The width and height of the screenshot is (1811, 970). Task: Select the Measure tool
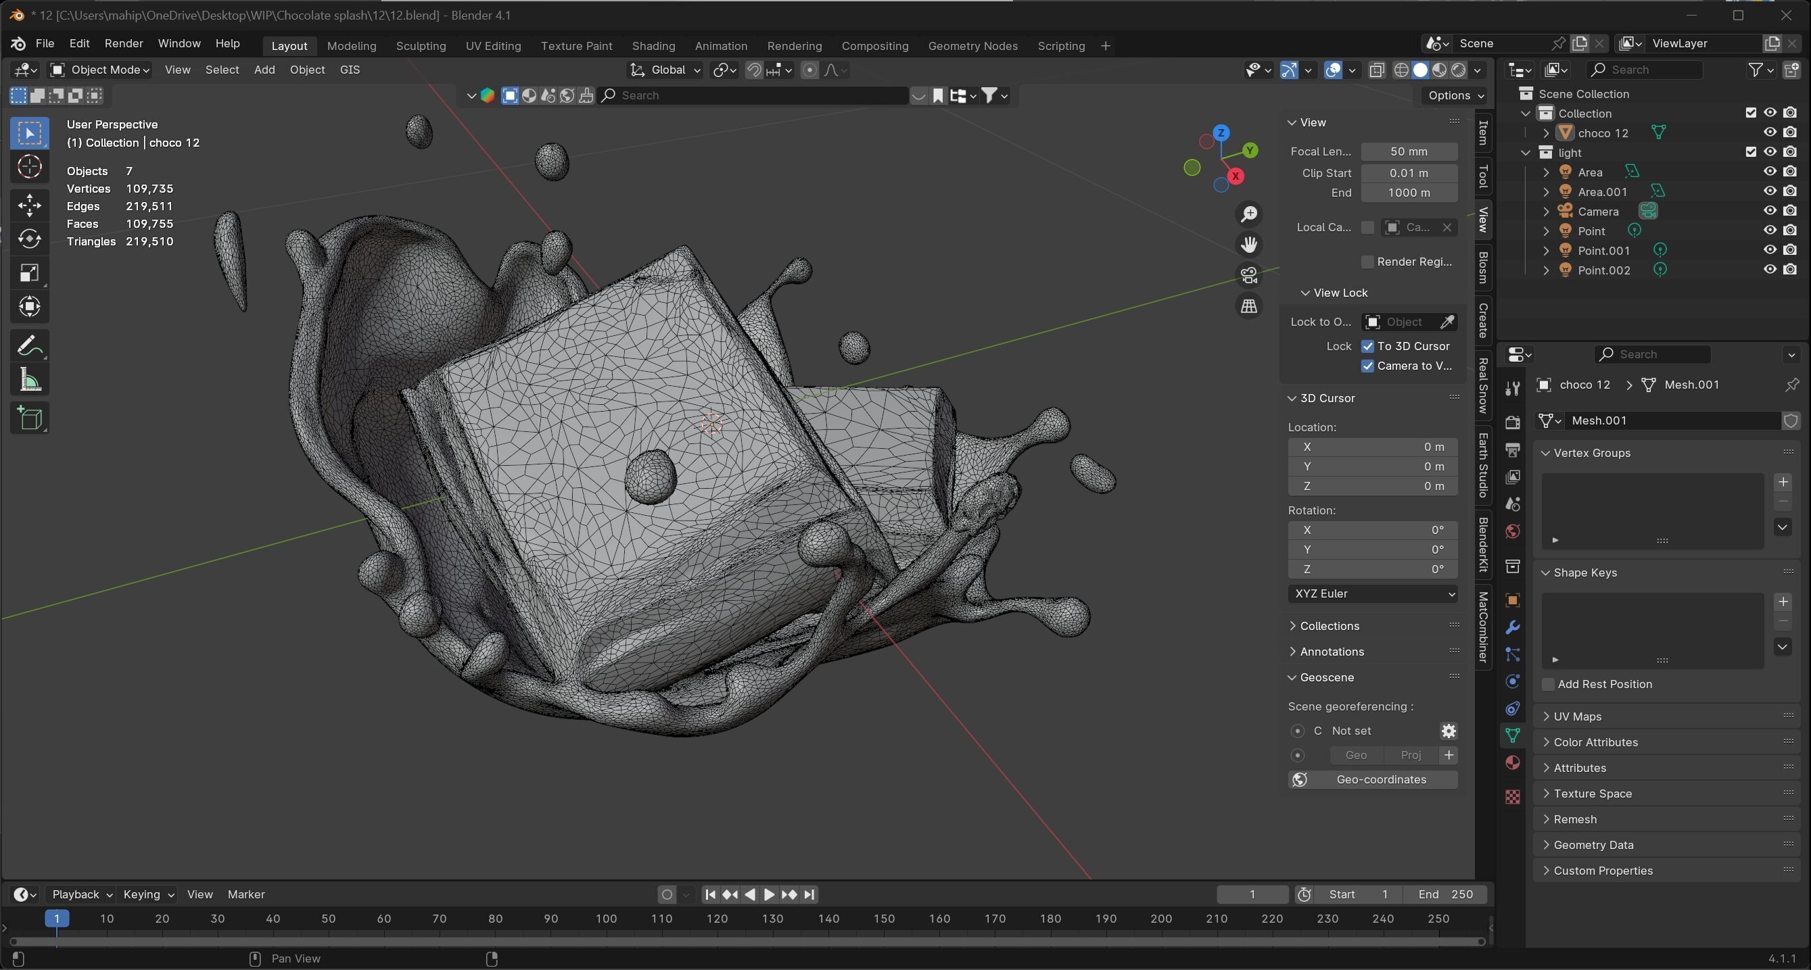point(30,381)
